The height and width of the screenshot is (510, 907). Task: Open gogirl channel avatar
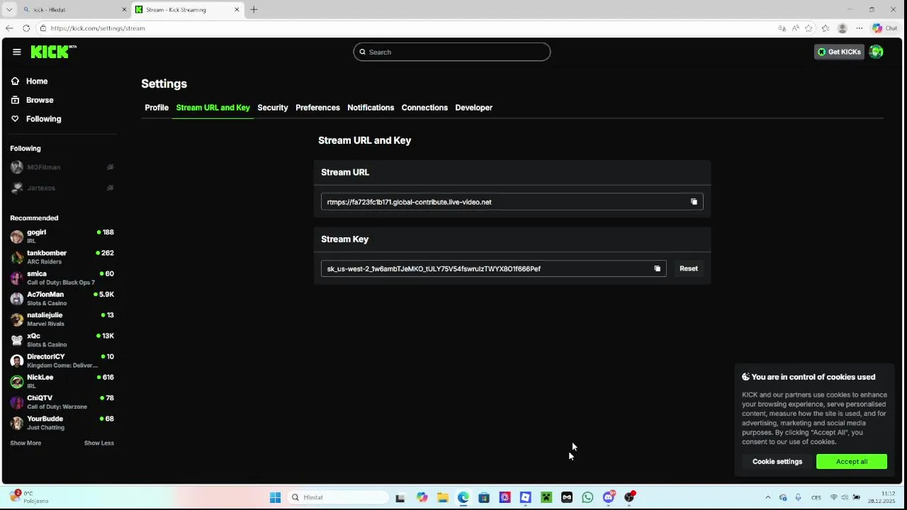pyautogui.click(x=17, y=237)
